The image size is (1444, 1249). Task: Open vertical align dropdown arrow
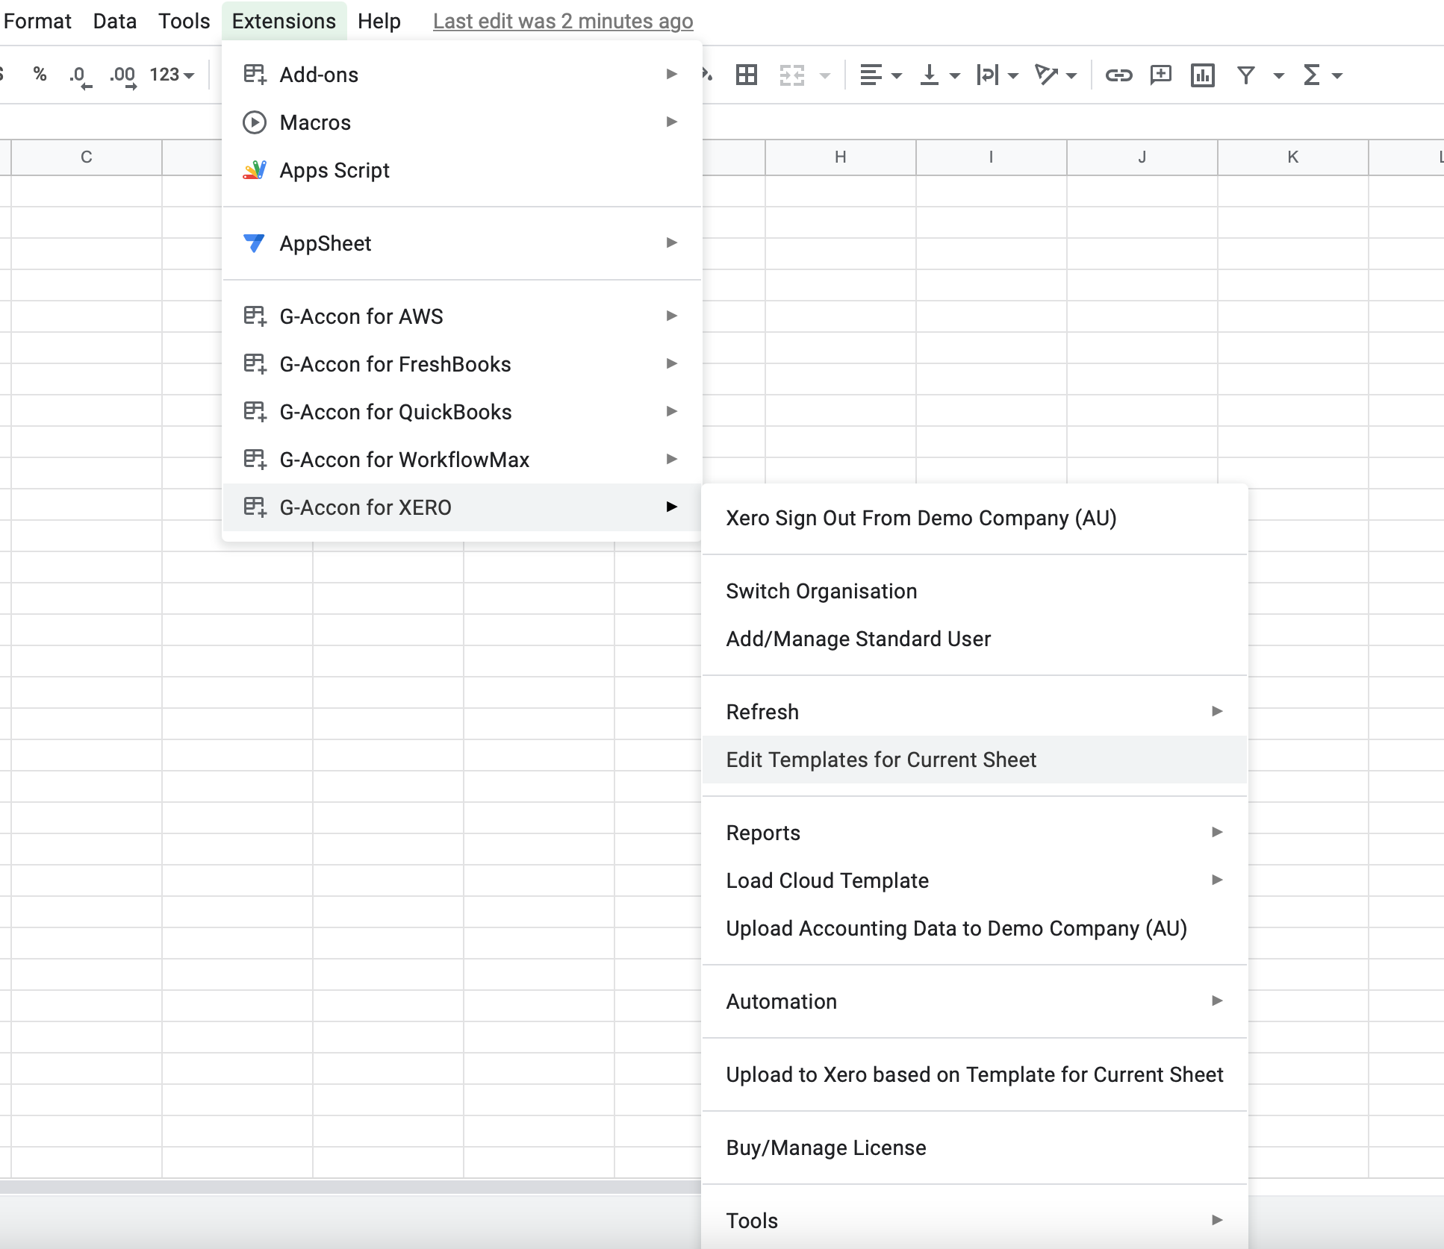[955, 75]
